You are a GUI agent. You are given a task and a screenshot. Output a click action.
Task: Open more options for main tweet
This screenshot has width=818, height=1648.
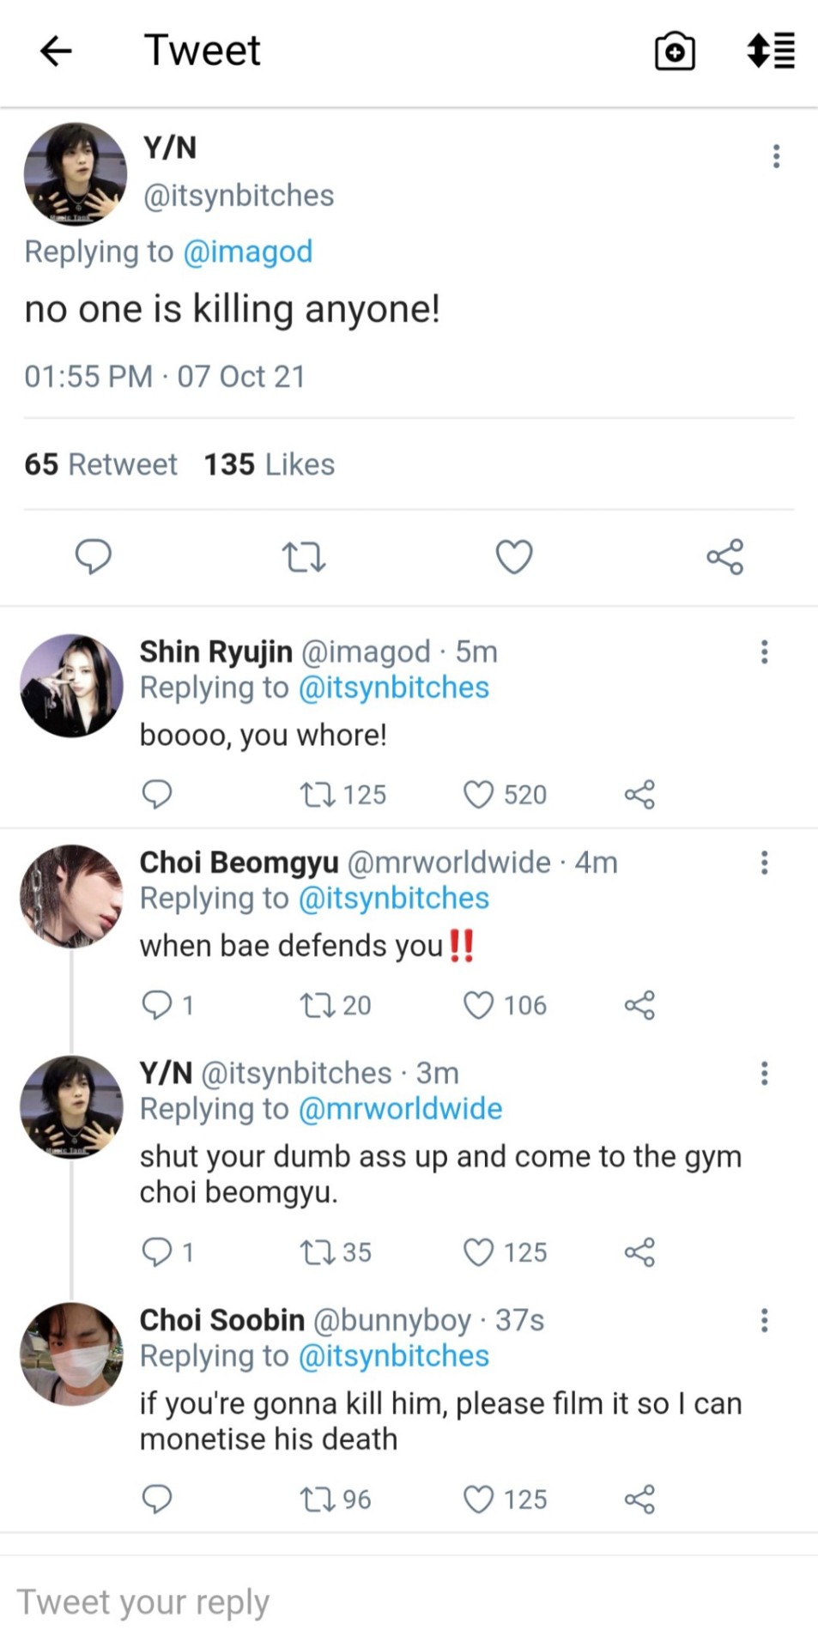click(x=776, y=156)
